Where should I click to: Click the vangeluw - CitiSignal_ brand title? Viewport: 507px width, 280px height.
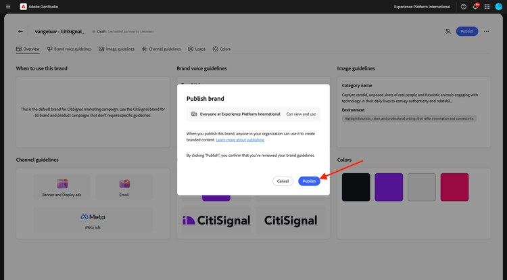click(x=59, y=31)
